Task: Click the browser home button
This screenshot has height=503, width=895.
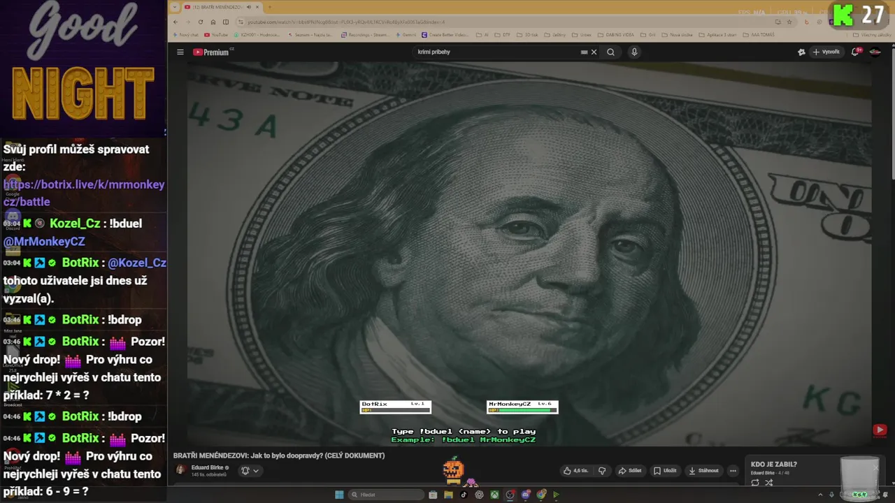Action: click(213, 22)
